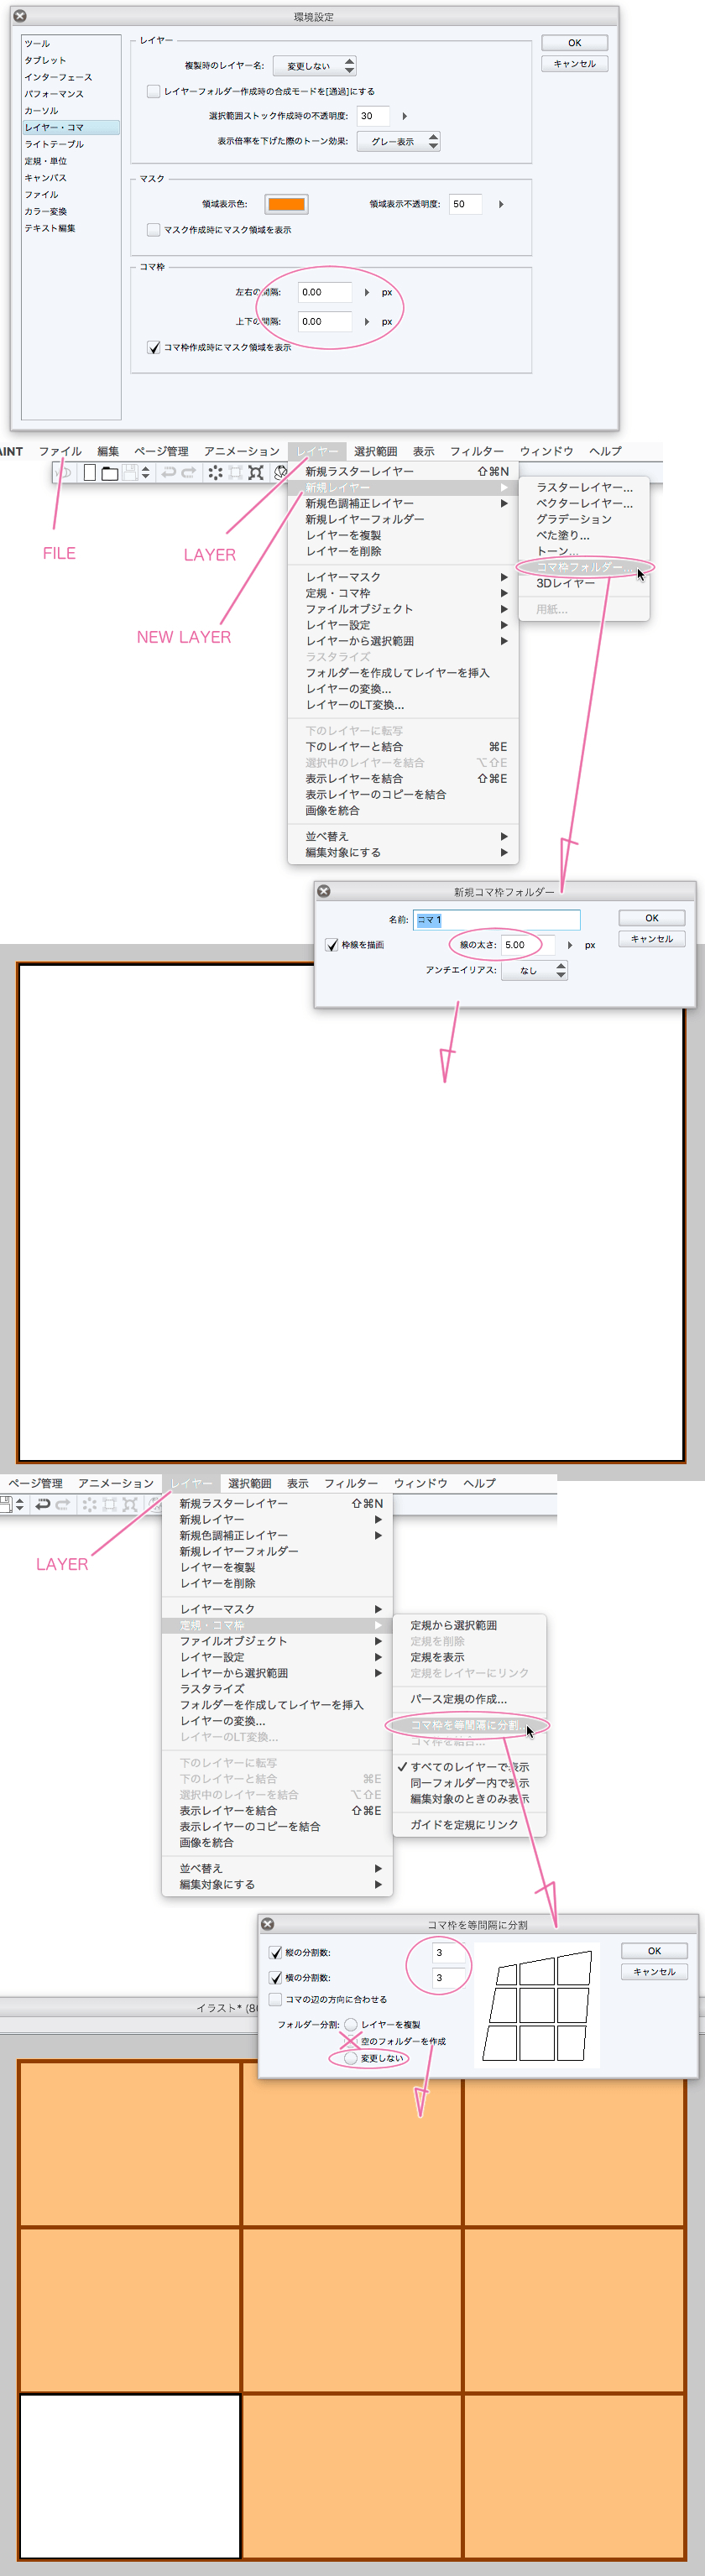Click the 上下の間隔 value field
The image size is (705, 2576).
pos(325,322)
